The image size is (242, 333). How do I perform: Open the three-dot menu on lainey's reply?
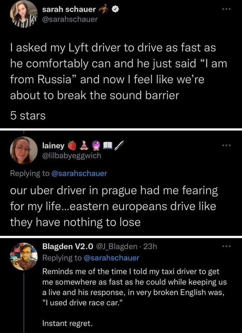[226, 145]
